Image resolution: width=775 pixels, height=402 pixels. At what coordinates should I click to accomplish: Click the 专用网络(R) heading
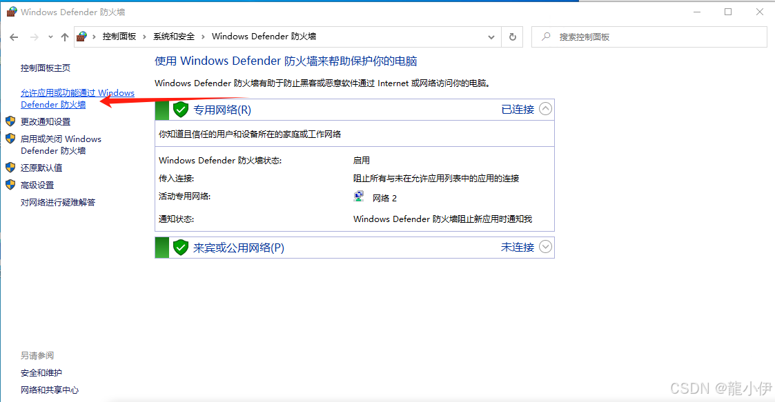[222, 110]
